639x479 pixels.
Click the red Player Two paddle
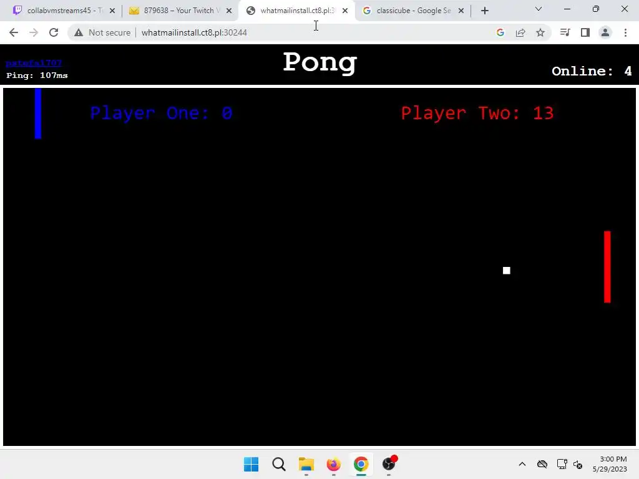607,267
